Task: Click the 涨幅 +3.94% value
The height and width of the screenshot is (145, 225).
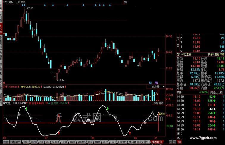Action: [195, 66]
